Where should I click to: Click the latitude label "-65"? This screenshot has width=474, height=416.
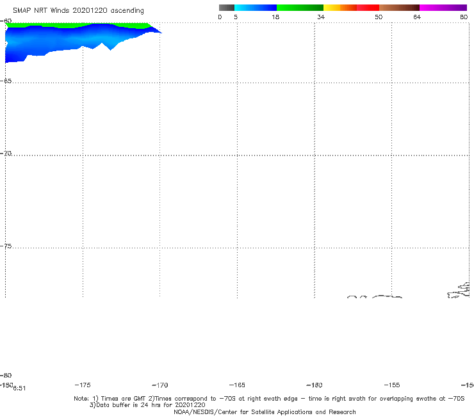[6, 81]
